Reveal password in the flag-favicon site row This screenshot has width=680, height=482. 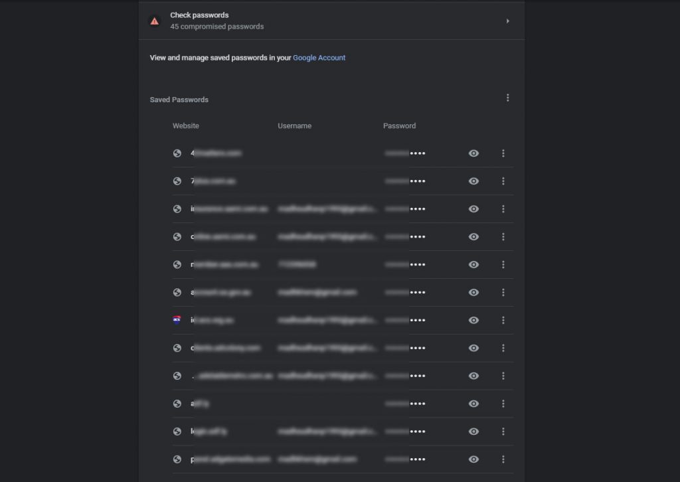[473, 320]
